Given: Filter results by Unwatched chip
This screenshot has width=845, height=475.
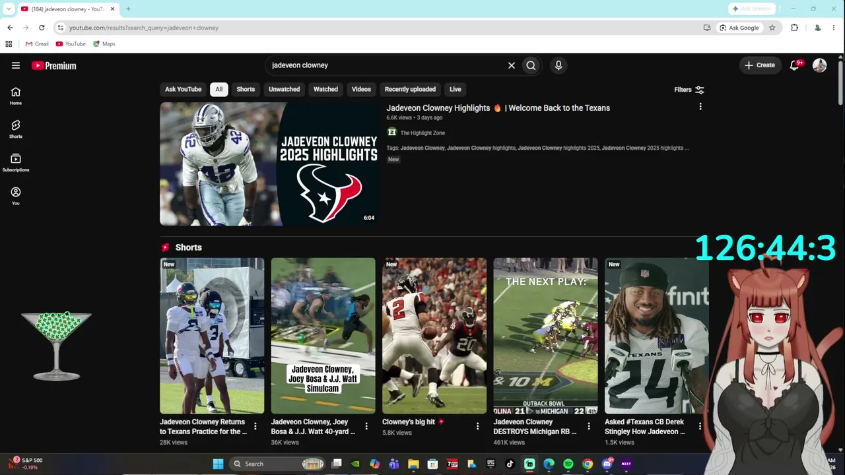Looking at the screenshot, I should point(284,89).
